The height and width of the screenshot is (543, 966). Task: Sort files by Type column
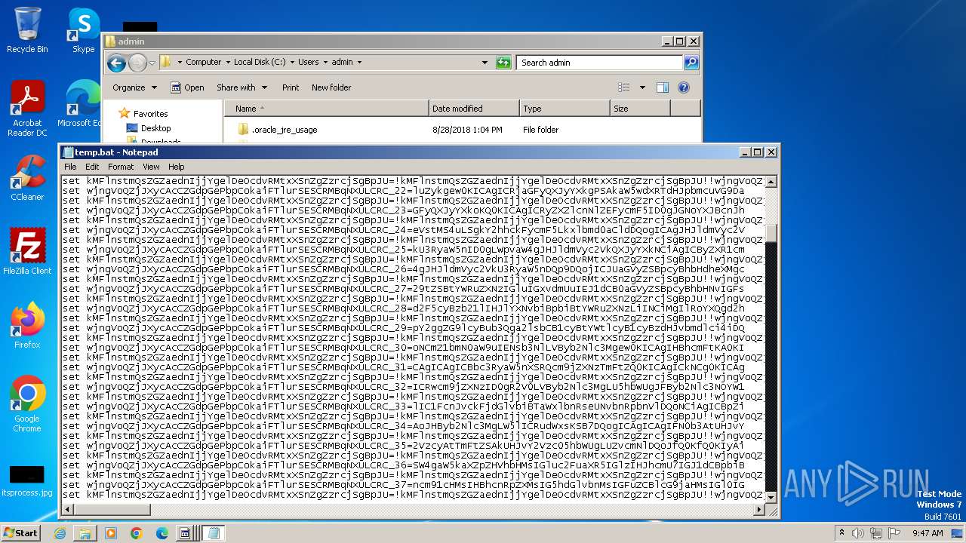click(x=564, y=109)
